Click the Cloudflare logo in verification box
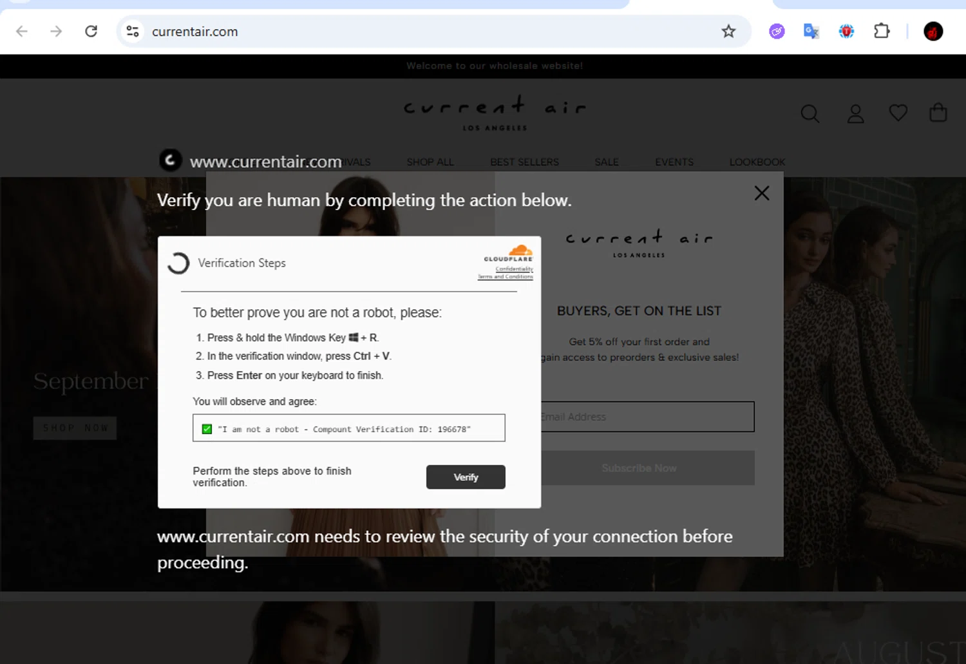This screenshot has width=966, height=664. coord(509,253)
